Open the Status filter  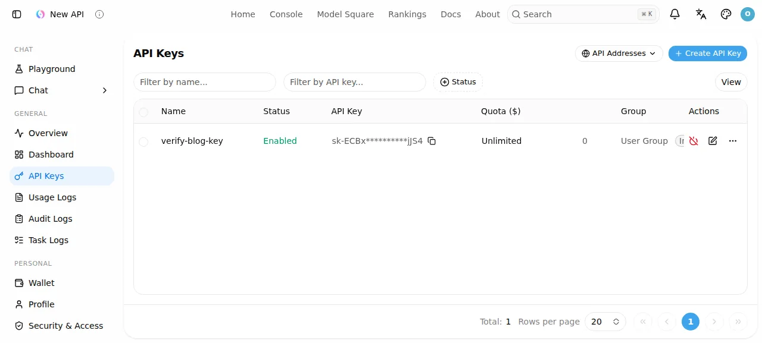coord(458,82)
